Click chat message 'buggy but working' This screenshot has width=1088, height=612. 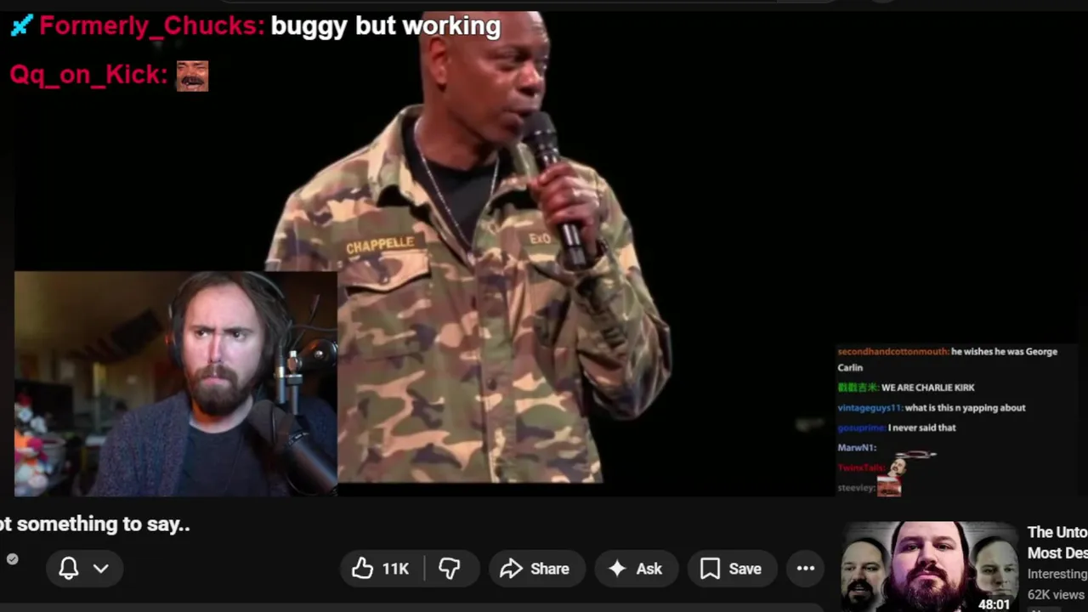[385, 25]
